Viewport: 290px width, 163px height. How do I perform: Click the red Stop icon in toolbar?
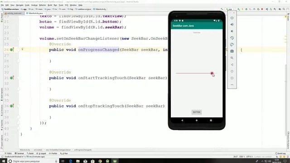click(262, 9)
